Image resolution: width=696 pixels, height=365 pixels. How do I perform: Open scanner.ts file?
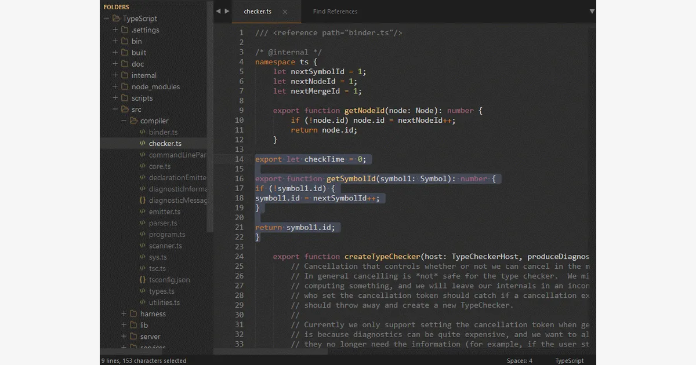165,246
